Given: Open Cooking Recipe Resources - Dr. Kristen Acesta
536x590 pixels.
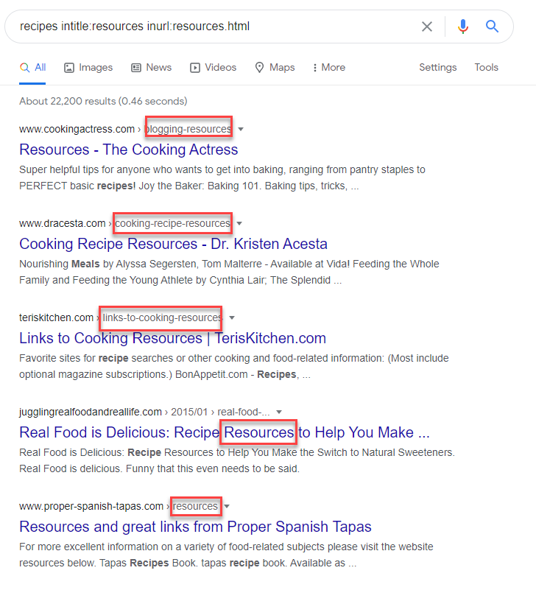Looking at the screenshot, I should (174, 244).
